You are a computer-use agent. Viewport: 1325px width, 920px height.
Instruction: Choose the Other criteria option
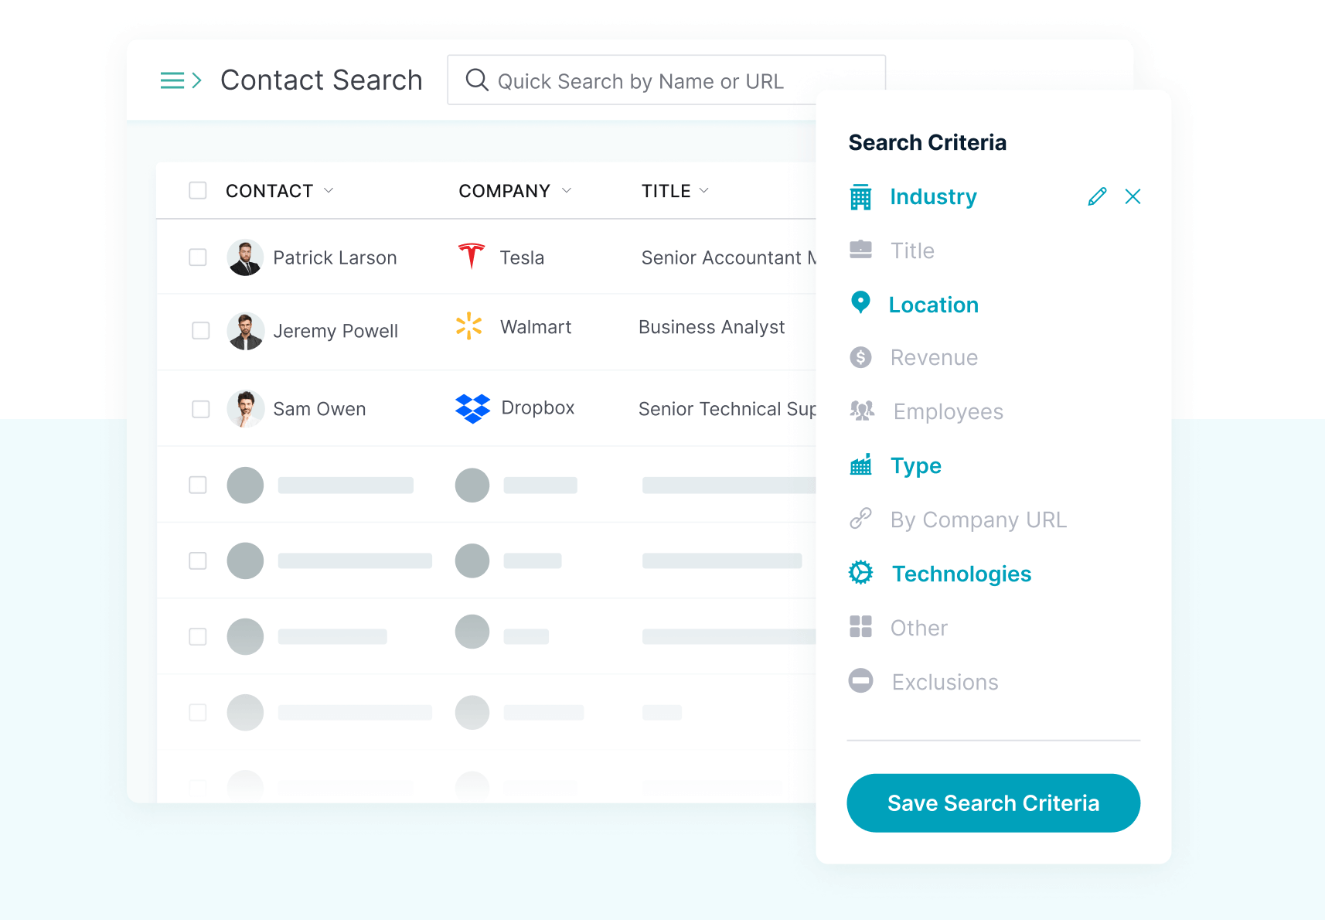click(x=918, y=628)
